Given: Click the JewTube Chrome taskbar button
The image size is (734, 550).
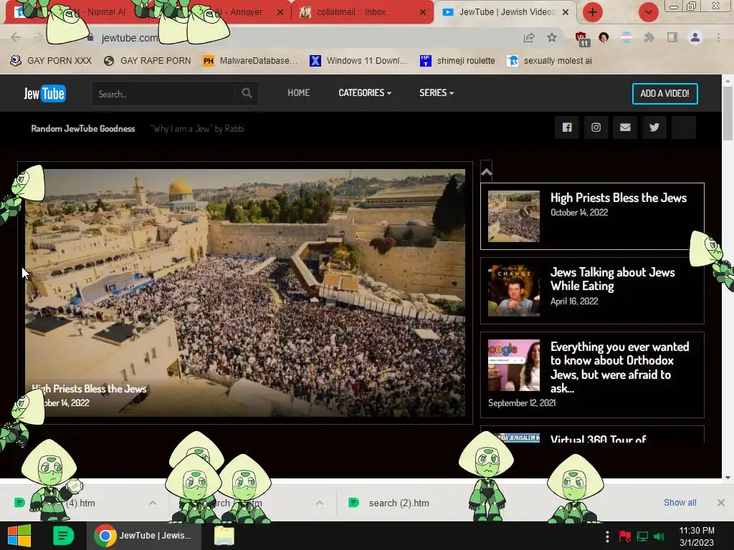Looking at the screenshot, I should [143, 536].
